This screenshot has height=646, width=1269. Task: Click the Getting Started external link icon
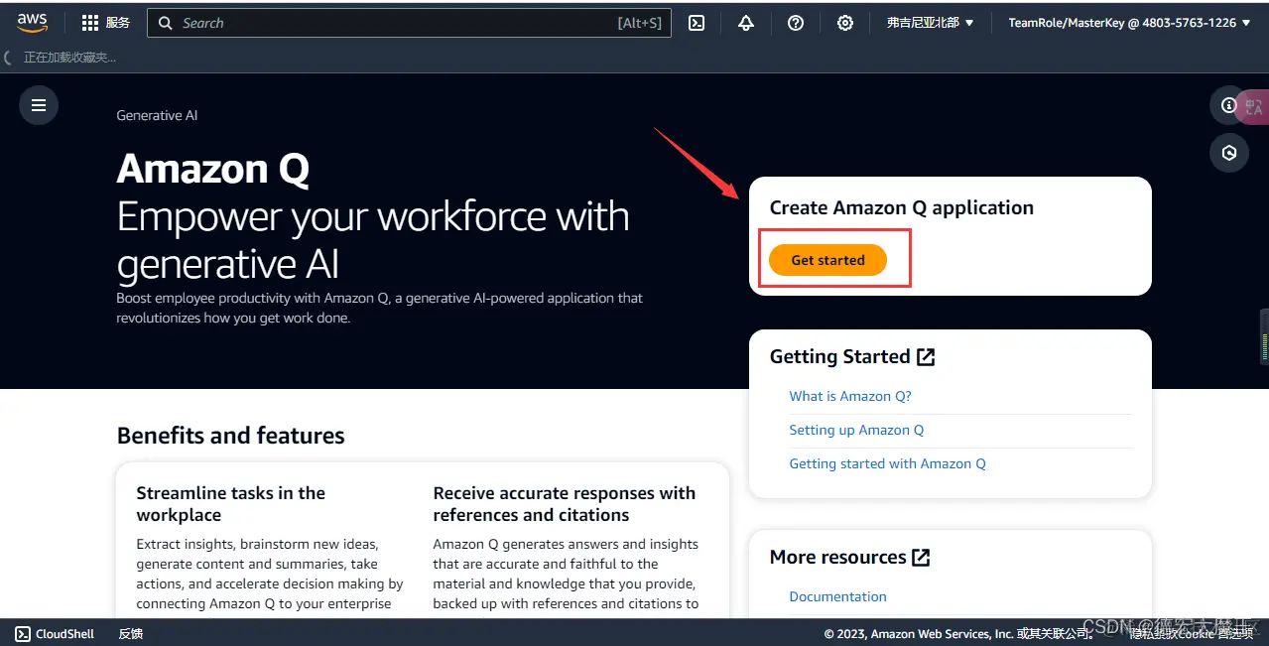click(926, 357)
